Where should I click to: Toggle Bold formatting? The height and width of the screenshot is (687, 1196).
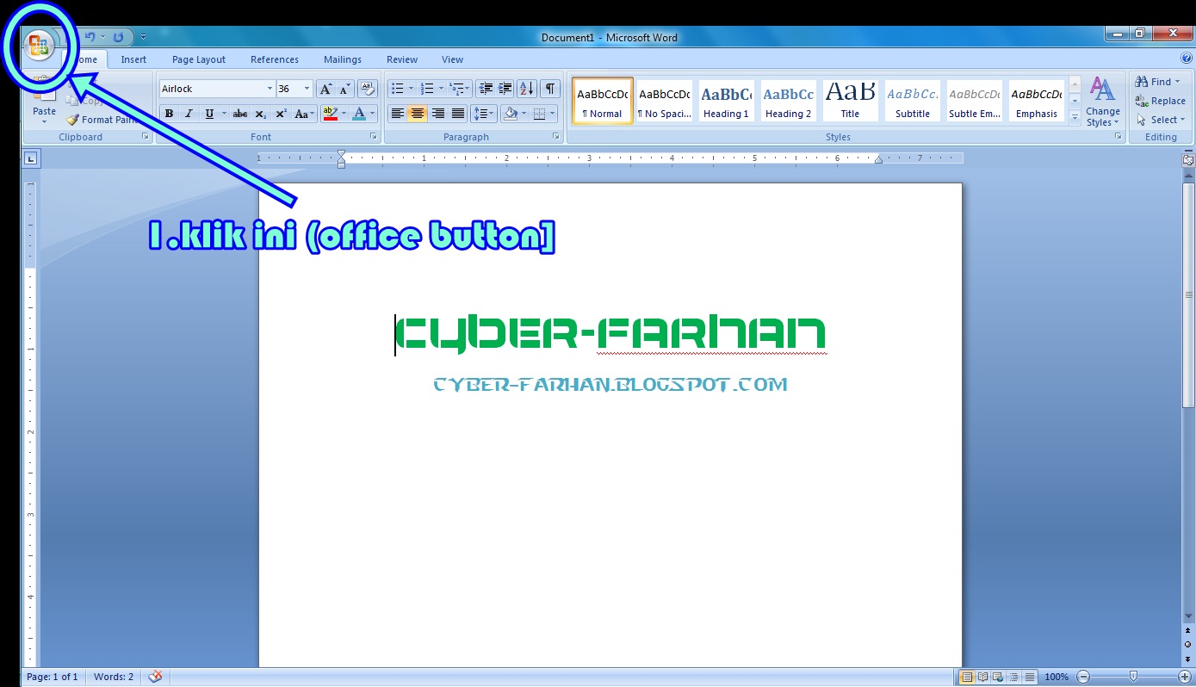169,114
